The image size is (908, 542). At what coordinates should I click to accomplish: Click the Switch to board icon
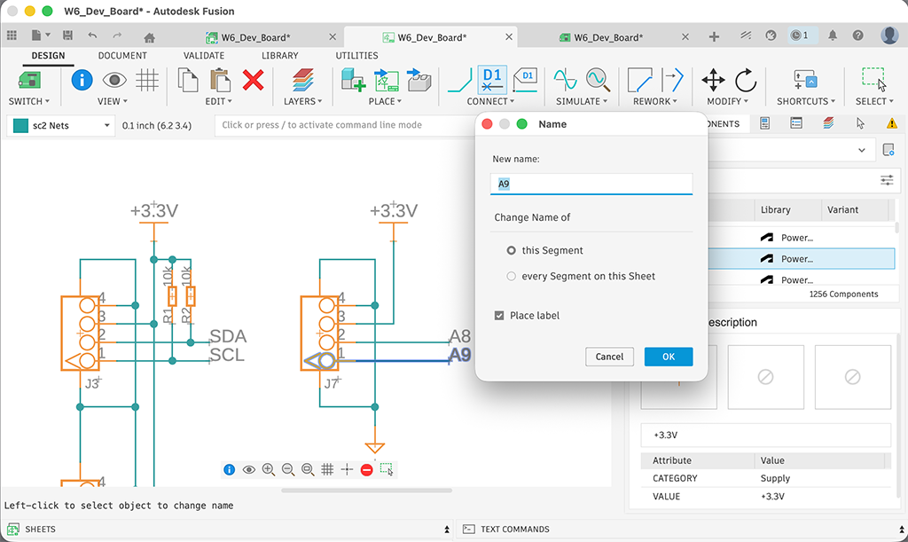click(x=29, y=80)
